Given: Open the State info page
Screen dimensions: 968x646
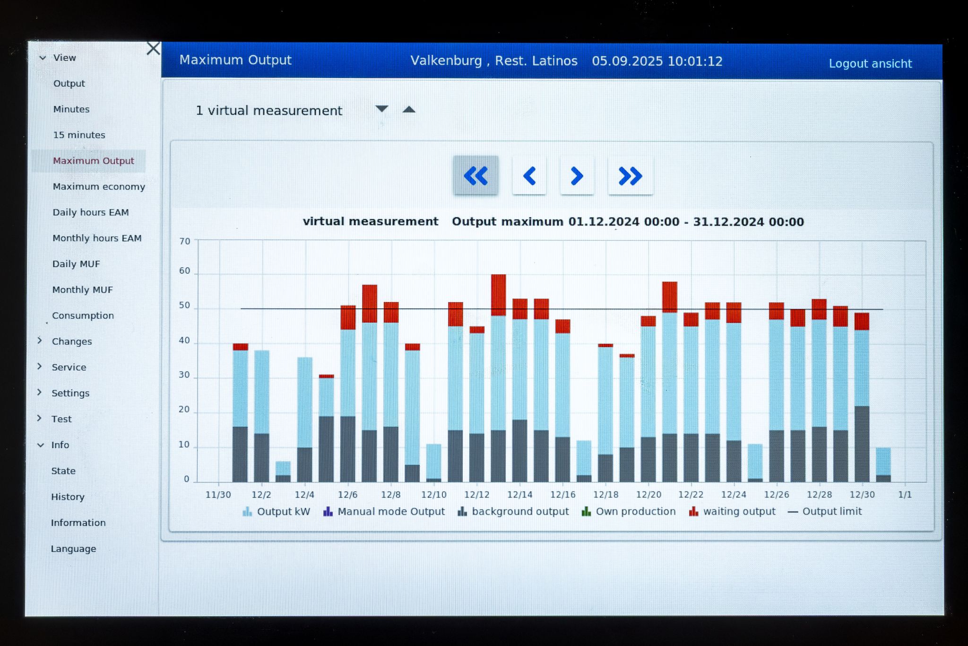Looking at the screenshot, I should point(63,471).
